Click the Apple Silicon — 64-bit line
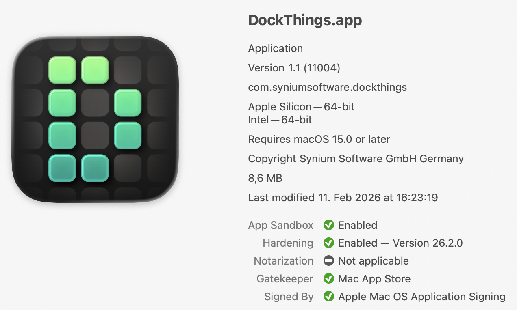The image size is (517, 310). point(301,107)
